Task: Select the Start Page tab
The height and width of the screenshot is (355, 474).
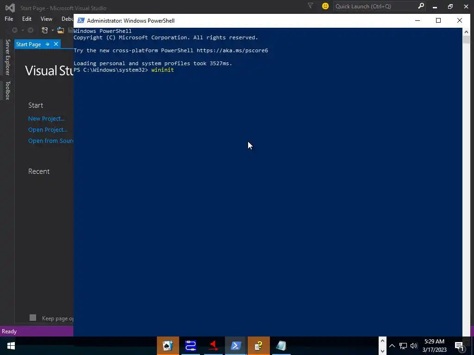Action: click(28, 44)
